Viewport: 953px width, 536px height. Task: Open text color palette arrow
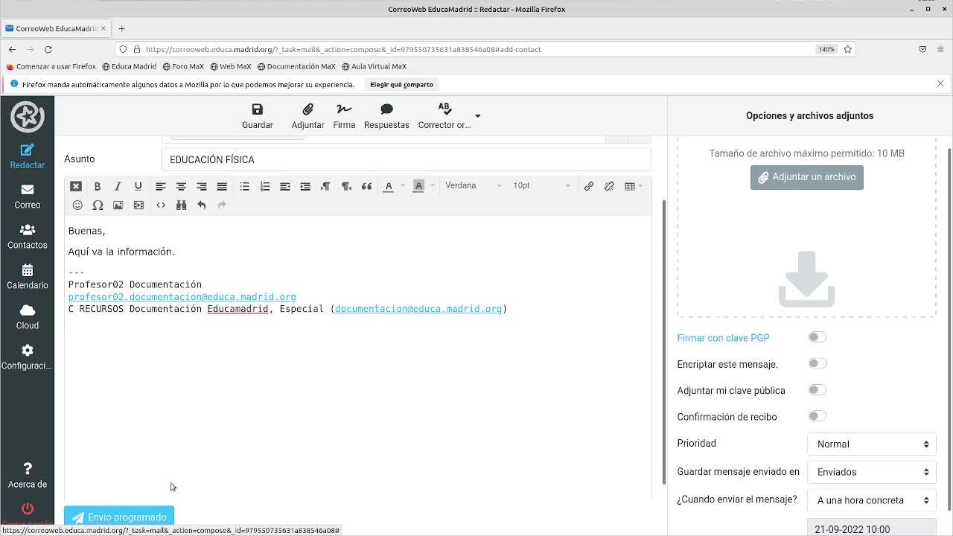click(403, 186)
